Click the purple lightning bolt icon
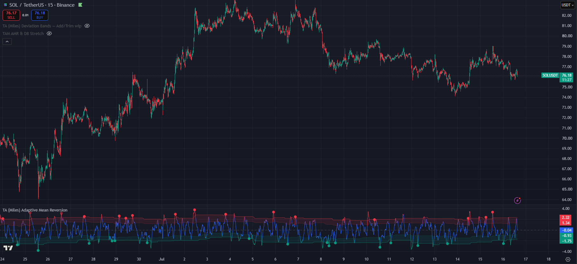577x264 pixels. pyautogui.click(x=517, y=200)
